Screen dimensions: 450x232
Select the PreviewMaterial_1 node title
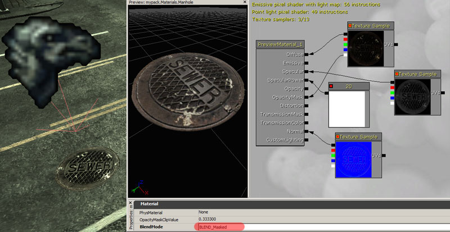(x=280, y=44)
